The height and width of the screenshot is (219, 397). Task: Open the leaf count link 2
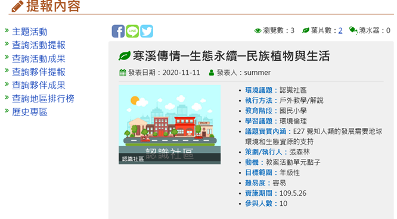340,30
